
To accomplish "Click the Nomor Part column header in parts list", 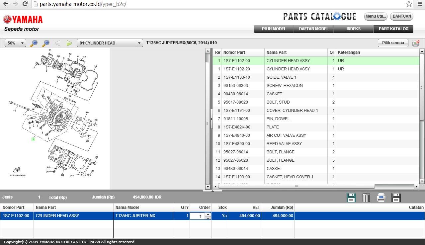I will click(243, 52).
